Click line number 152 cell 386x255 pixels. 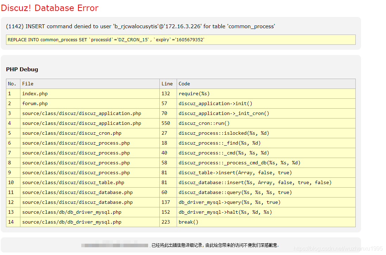point(168,212)
